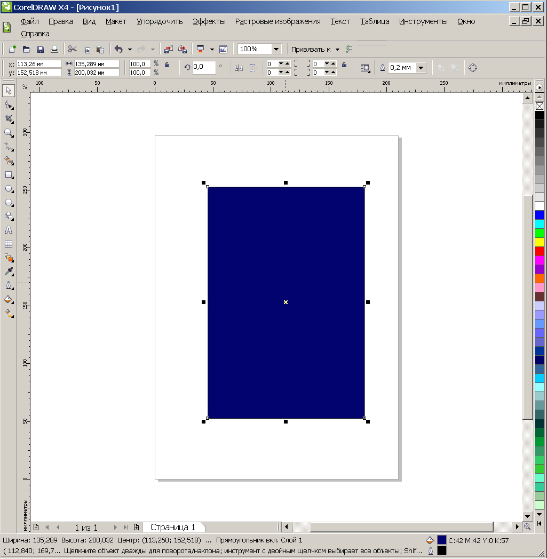Select the Rectangle tool
547x559 pixels.
pyautogui.click(x=9, y=175)
